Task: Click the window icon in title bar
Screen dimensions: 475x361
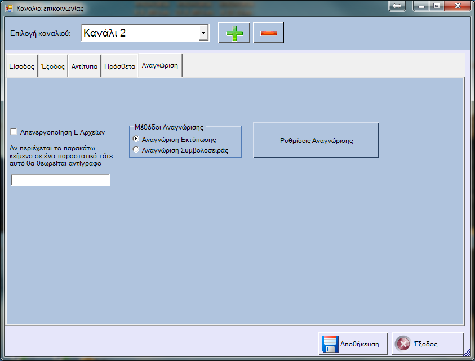Action: click(x=9, y=8)
